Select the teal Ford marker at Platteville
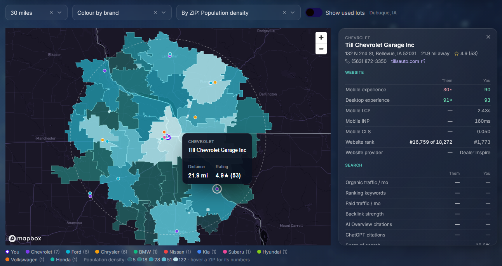 (211, 83)
